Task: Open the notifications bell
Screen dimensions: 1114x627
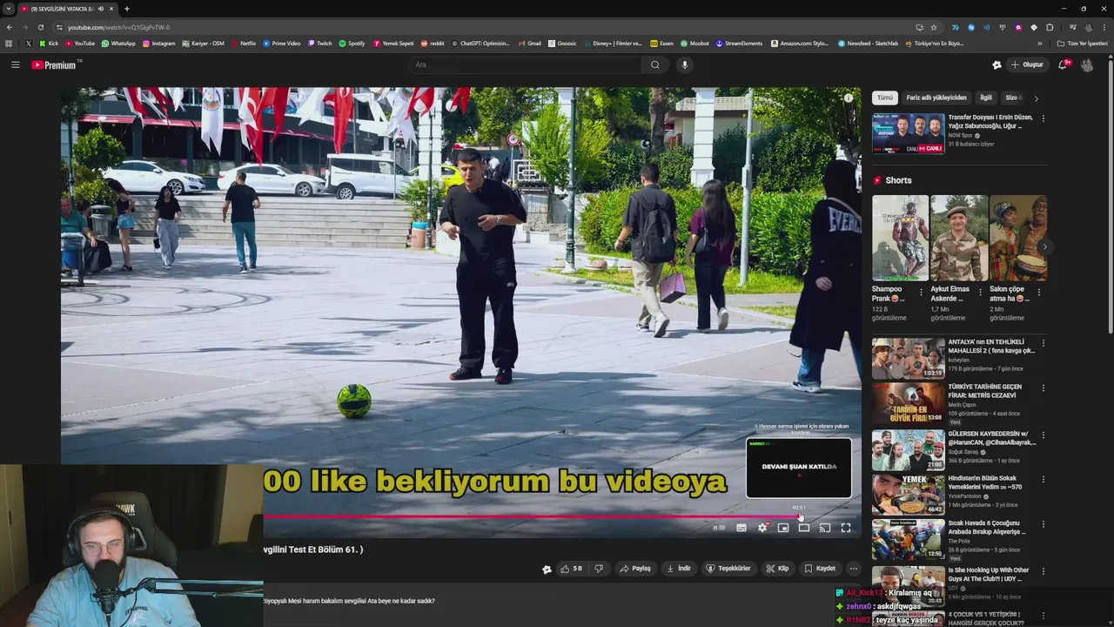Action: tap(1063, 64)
